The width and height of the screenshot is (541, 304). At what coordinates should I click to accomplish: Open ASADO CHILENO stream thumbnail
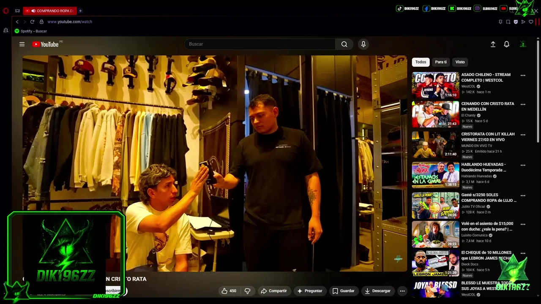coord(435,85)
